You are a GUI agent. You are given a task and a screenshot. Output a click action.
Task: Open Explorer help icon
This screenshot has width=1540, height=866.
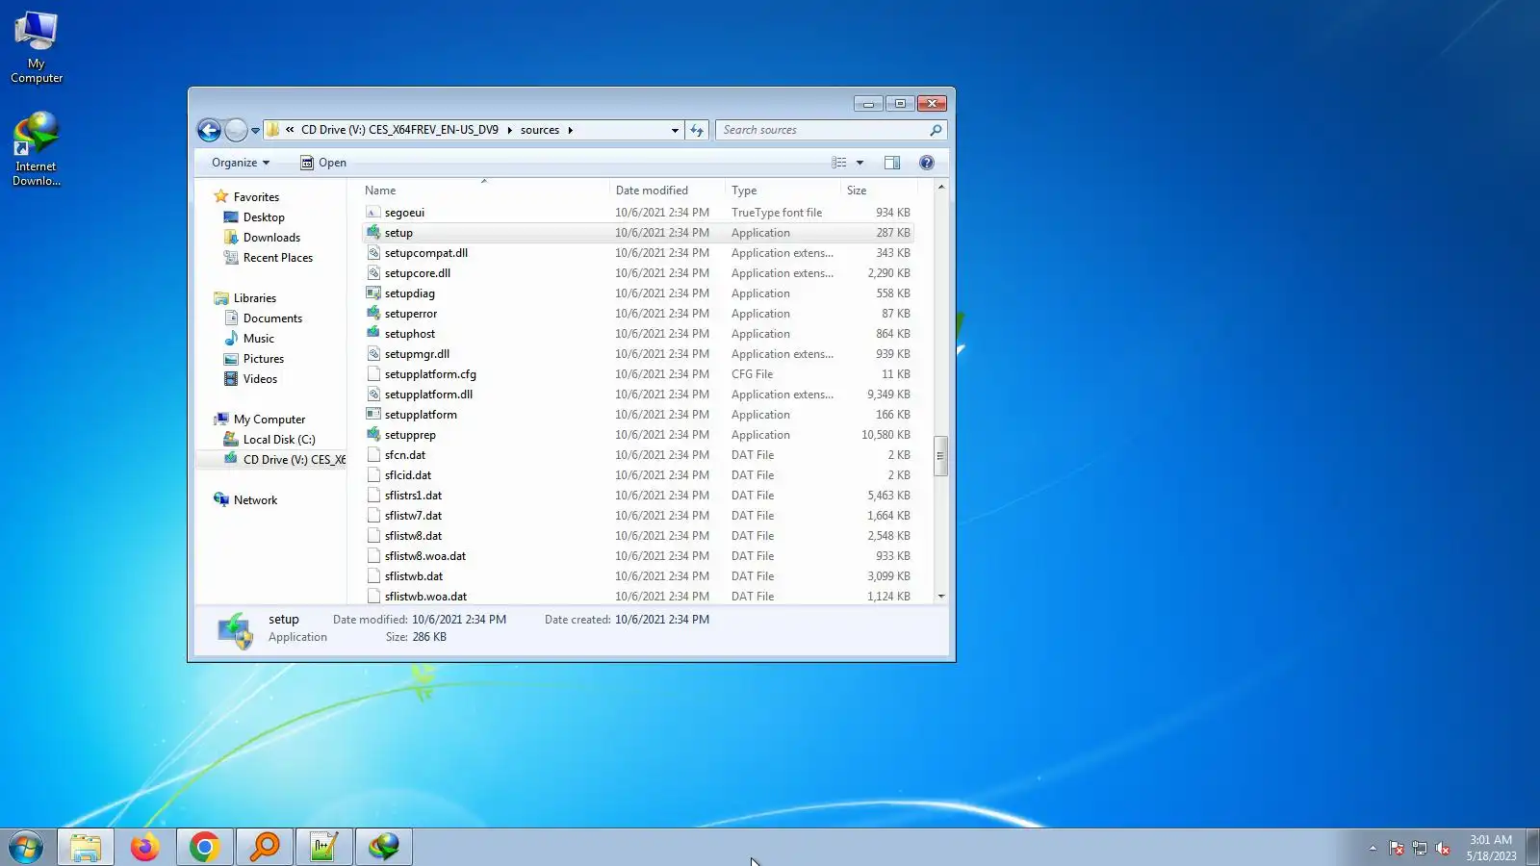coord(927,163)
